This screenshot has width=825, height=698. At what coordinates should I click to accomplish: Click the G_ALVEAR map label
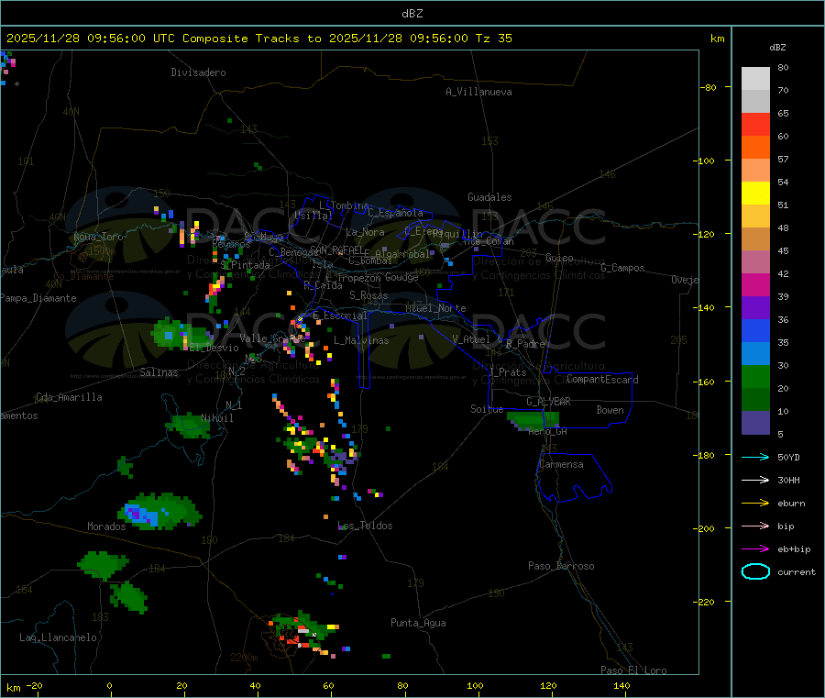(x=548, y=402)
